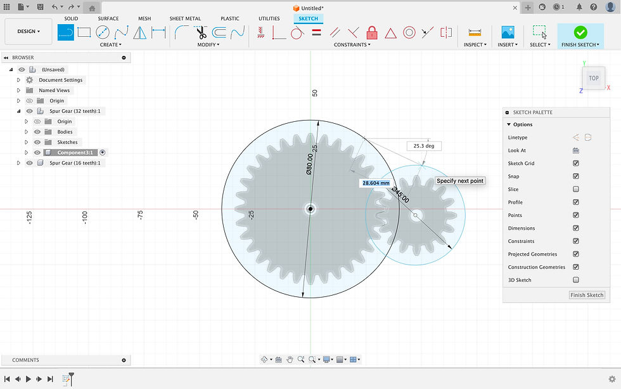
Task: Open the CONSTRAINTS dropdown menu
Action: tap(352, 45)
